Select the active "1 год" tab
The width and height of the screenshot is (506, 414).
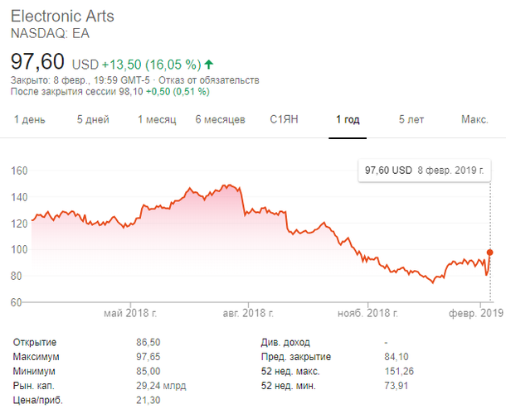click(348, 120)
